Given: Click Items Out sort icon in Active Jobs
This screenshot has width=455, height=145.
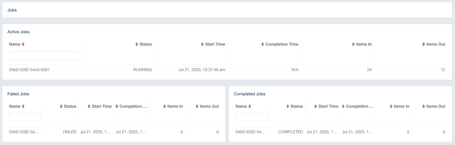Looking at the screenshot, I should click(x=423, y=44).
